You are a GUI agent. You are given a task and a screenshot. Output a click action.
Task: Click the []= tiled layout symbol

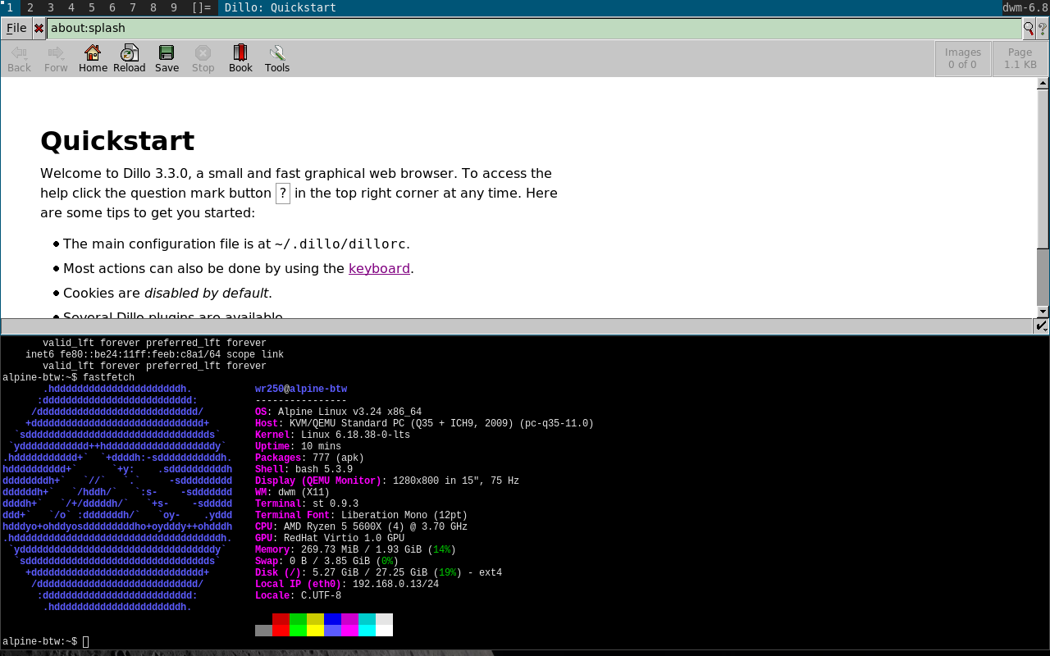pos(202,7)
